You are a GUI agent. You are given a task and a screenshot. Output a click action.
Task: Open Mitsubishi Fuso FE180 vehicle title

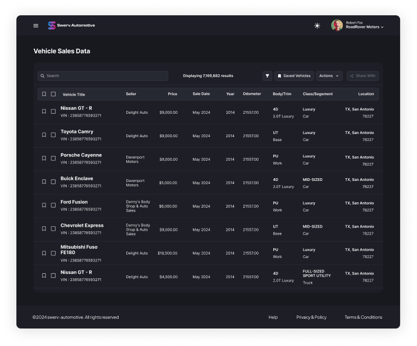click(x=79, y=250)
